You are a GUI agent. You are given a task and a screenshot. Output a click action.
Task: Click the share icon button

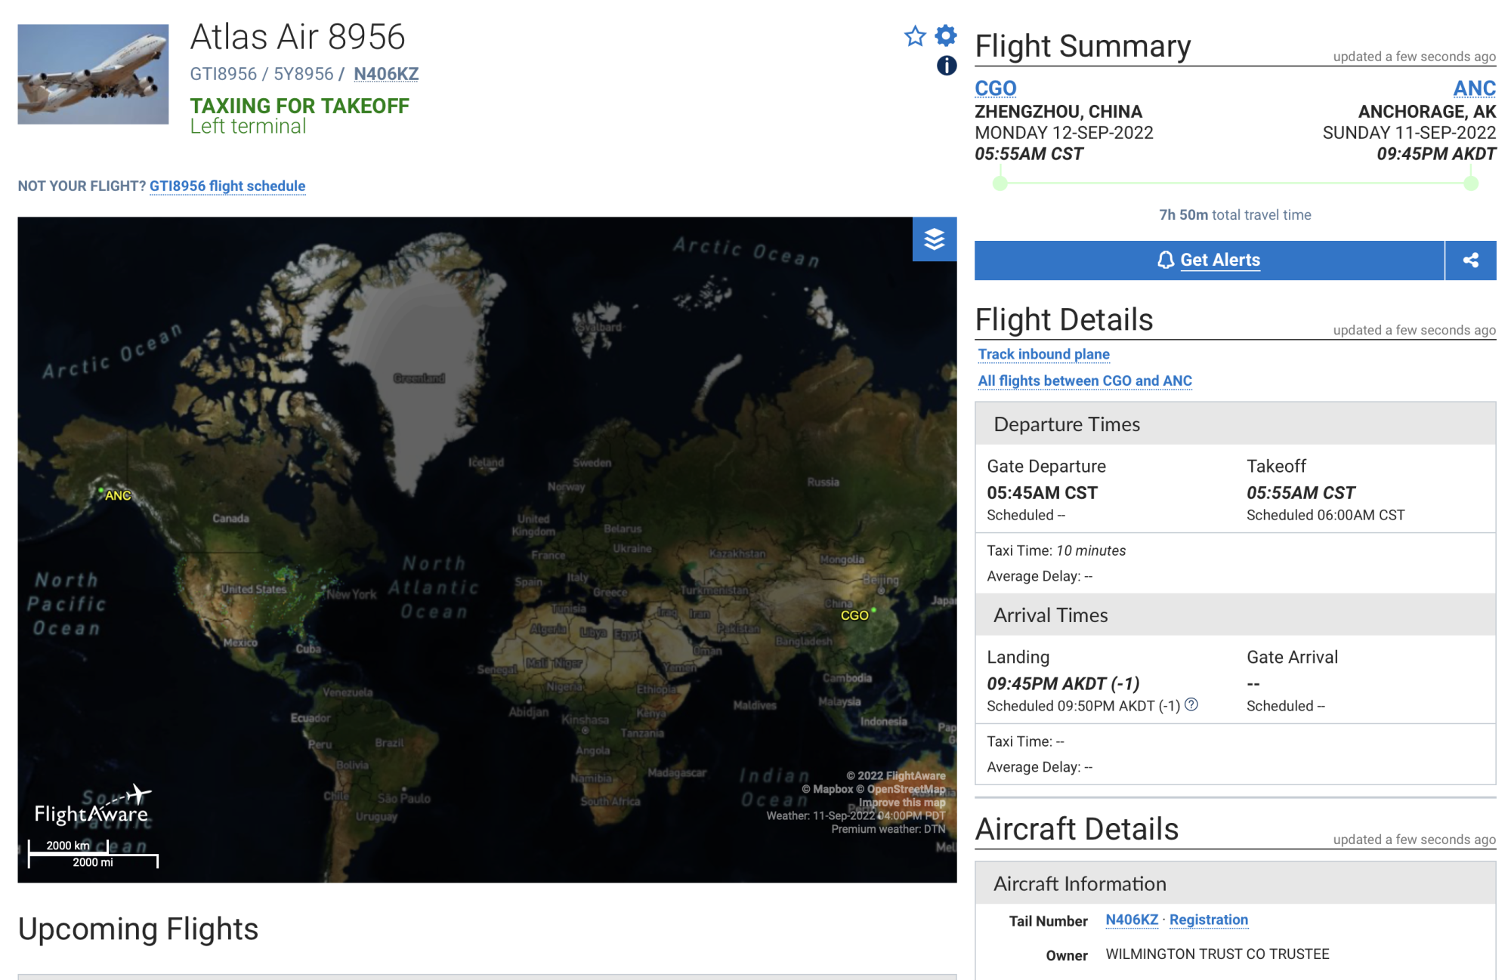1470,260
